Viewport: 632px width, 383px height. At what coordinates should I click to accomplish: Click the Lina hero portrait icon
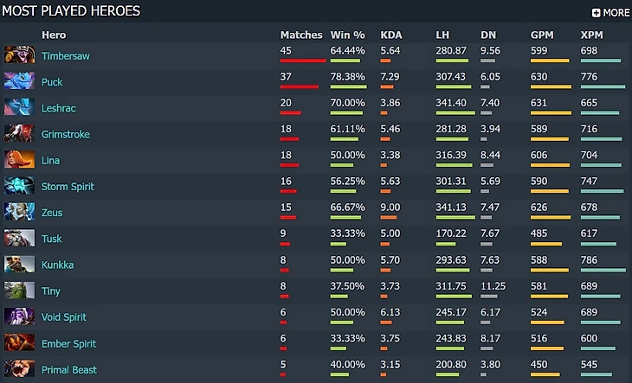tap(19, 159)
